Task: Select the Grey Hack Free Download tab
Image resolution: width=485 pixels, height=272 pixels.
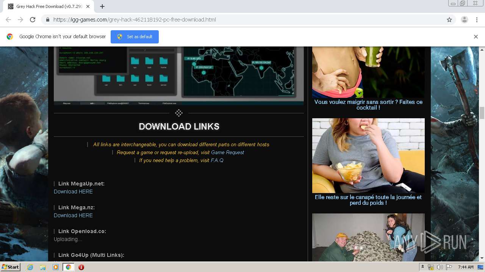Action: point(48,6)
